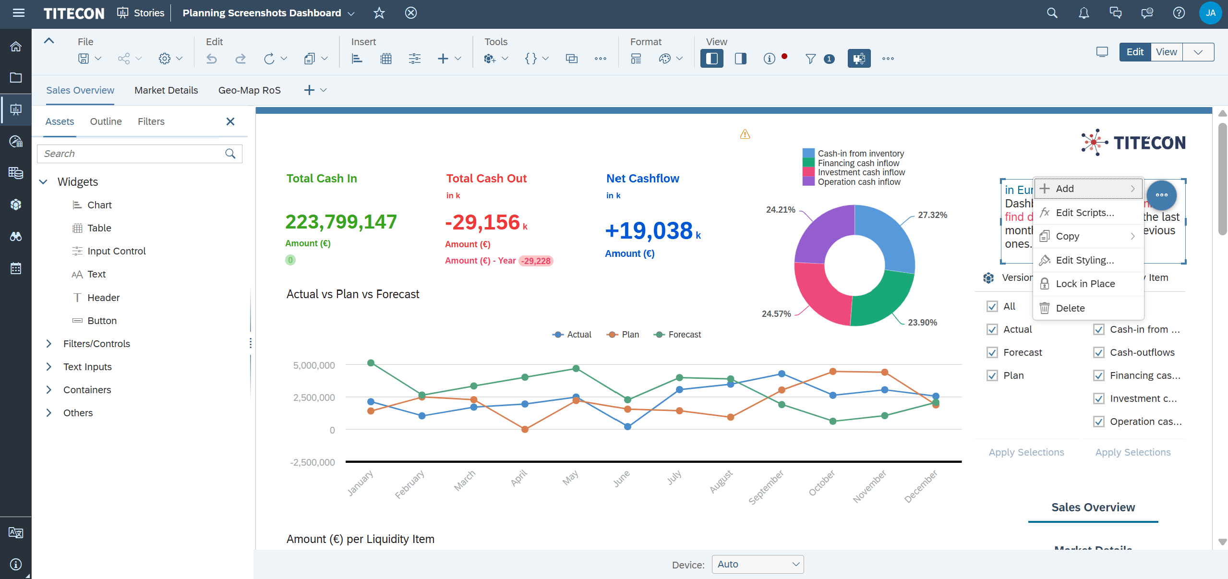The height and width of the screenshot is (579, 1228).
Task: Uncheck the Forecast checkbox
Action: pos(992,352)
